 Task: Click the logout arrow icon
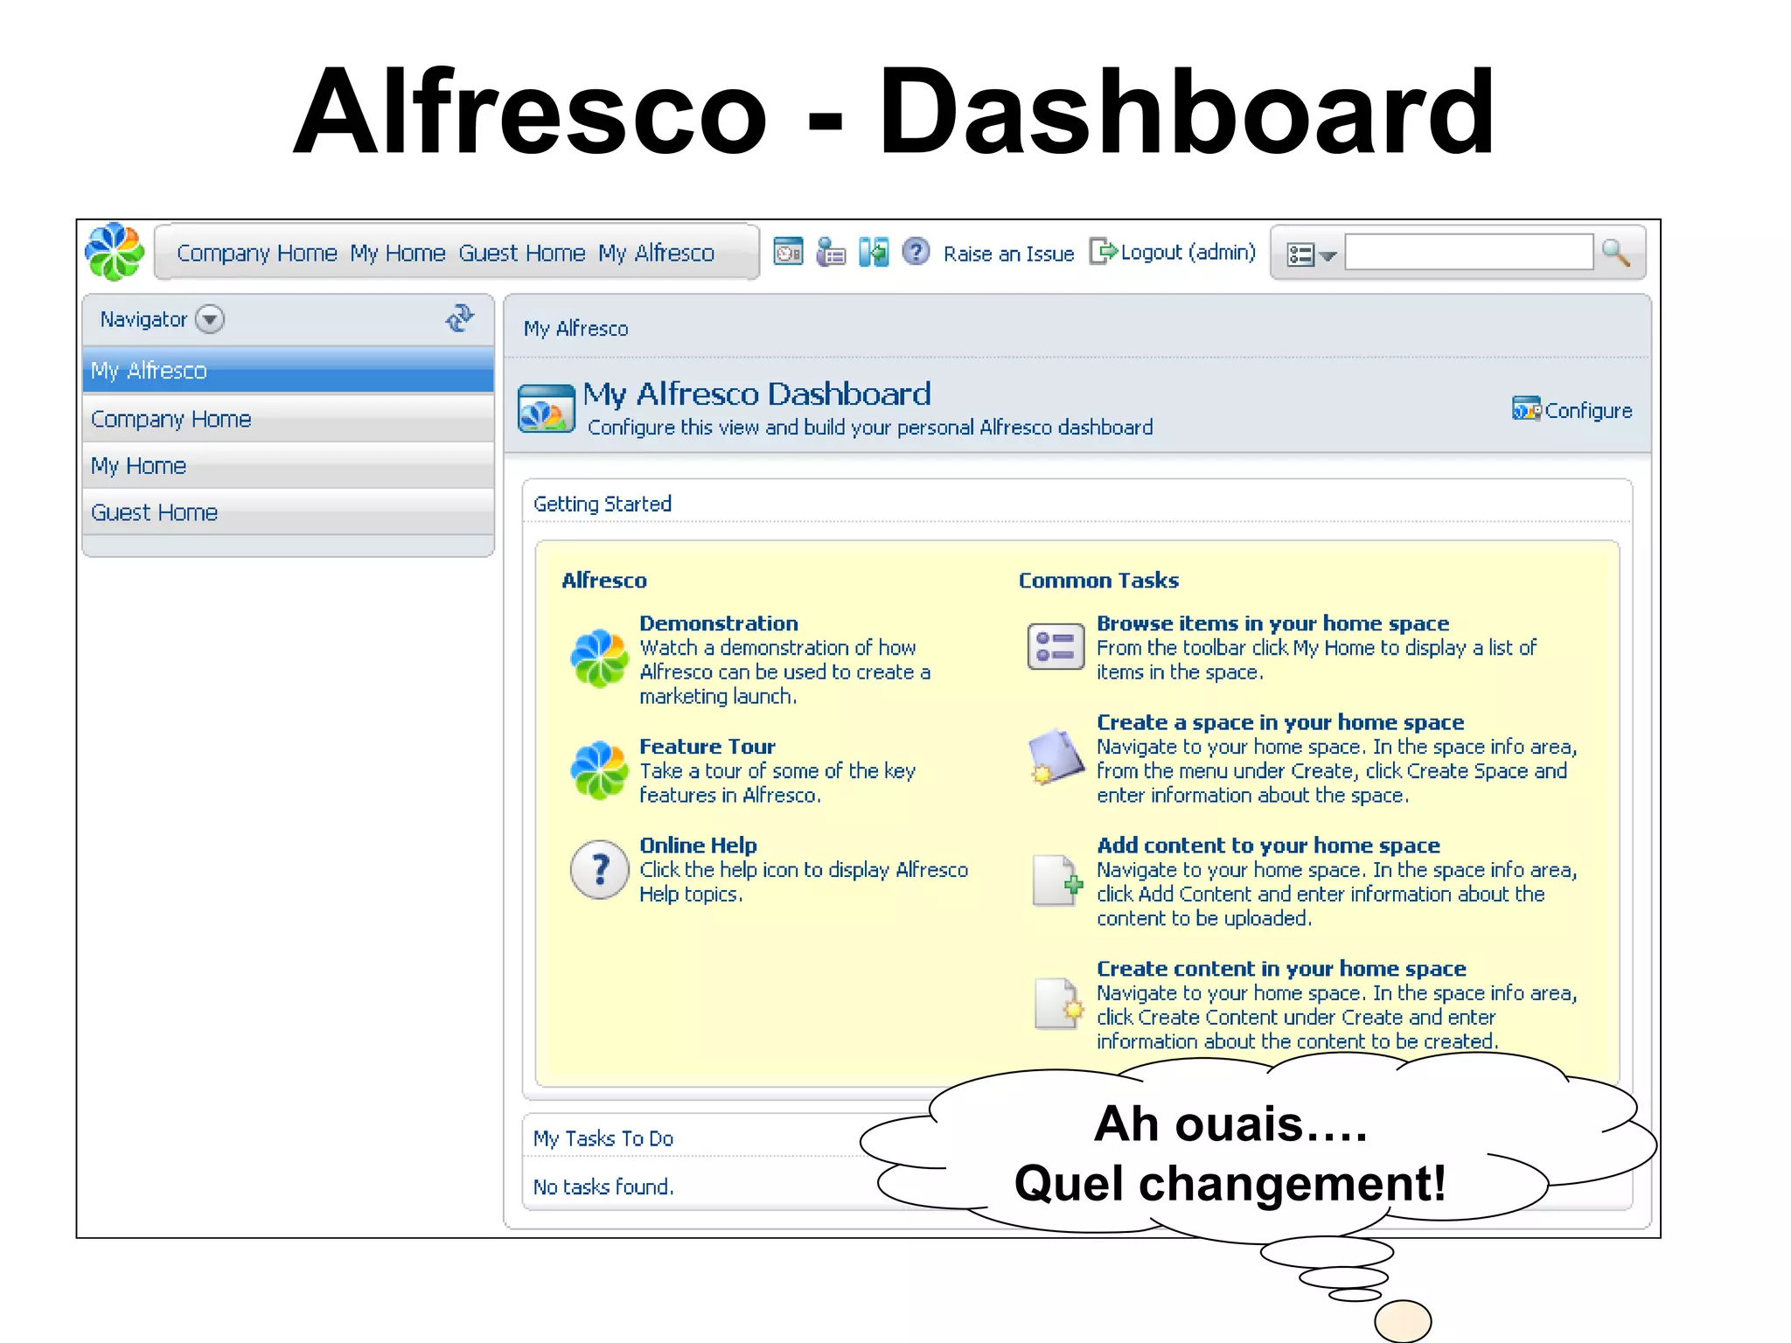point(1104,252)
